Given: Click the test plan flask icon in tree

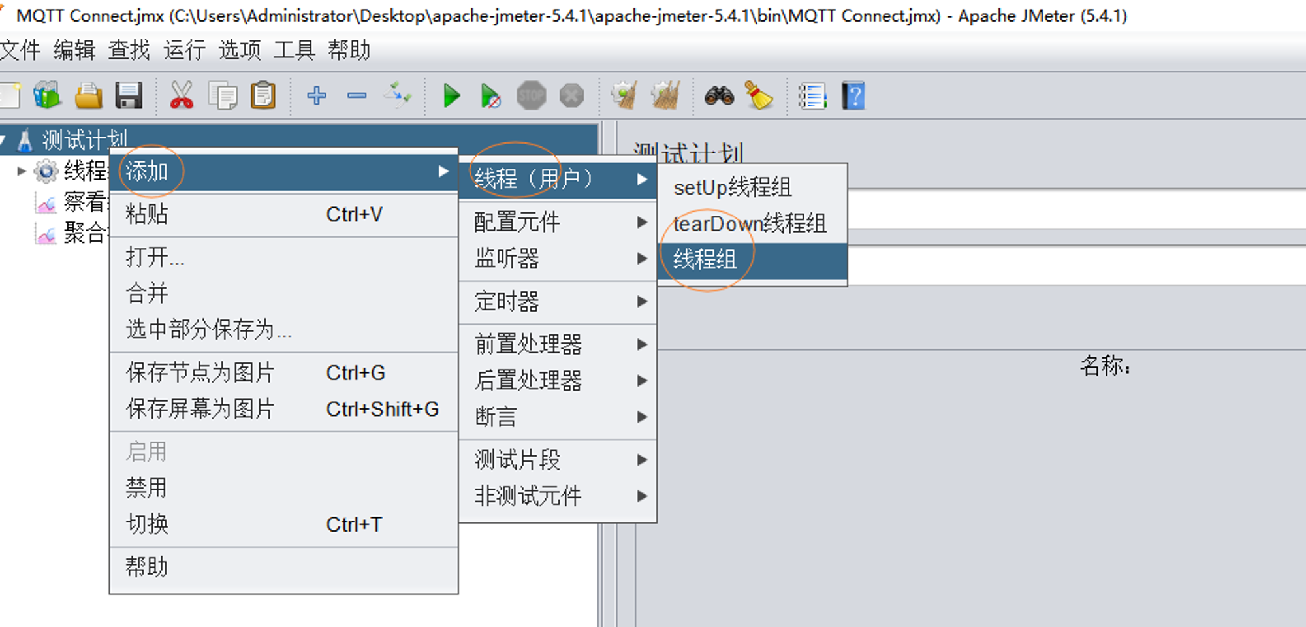Looking at the screenshot, I should coord(25,140).
